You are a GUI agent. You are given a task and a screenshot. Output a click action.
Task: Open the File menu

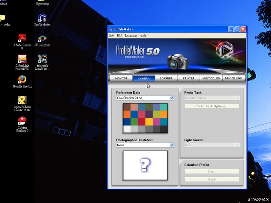point(111,36)
